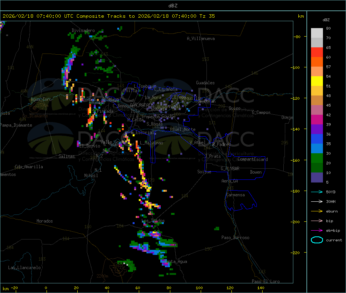Image resolution: width=346 pixels, height=293 pixels.
Task: Click the 5 dBZ slate swatch
Action: tap(317, 177)
